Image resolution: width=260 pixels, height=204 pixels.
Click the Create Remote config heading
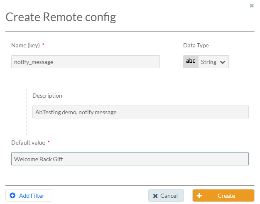pos(61,17)
